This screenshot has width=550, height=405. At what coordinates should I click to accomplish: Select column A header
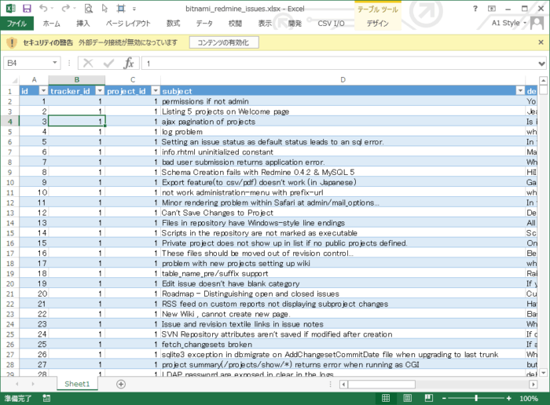coord(34,80)
